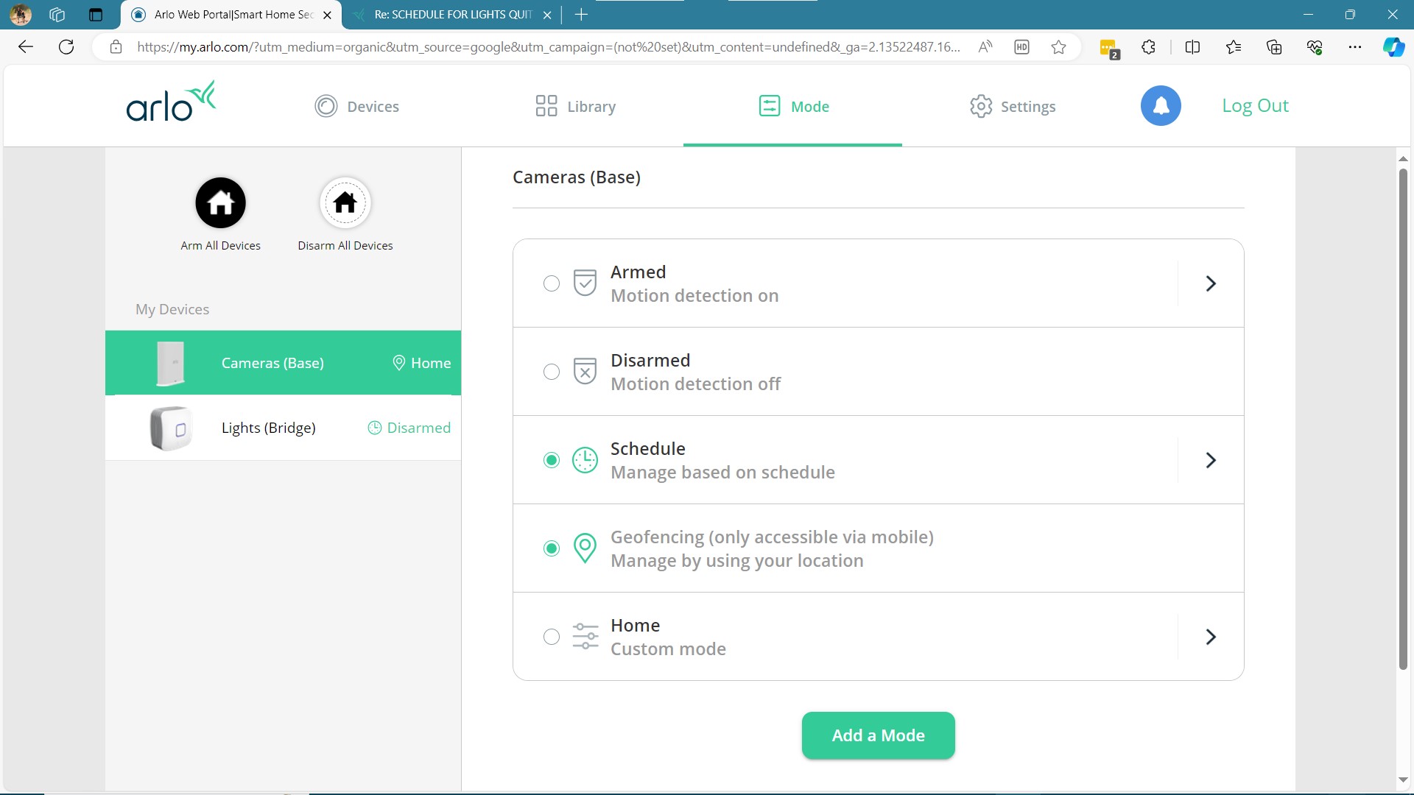Click the Disarm All Devices house icon
Image resolution: width=1414 pixels, height=795 pixels.
click(x=345, y=203)
